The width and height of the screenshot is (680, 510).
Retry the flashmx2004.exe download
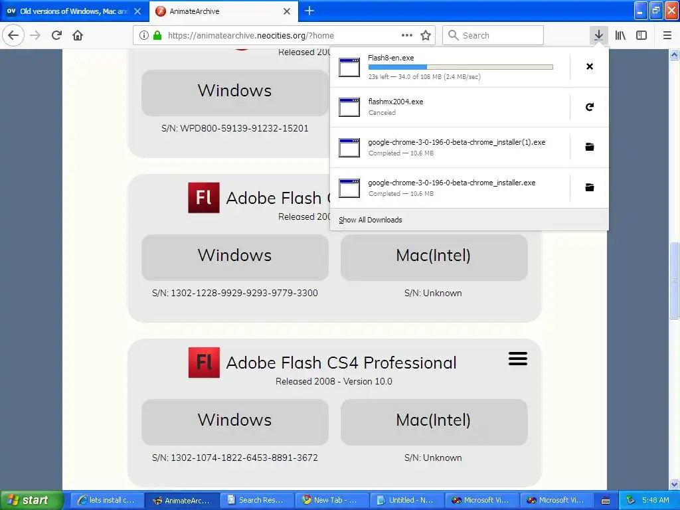coord(590,107)
